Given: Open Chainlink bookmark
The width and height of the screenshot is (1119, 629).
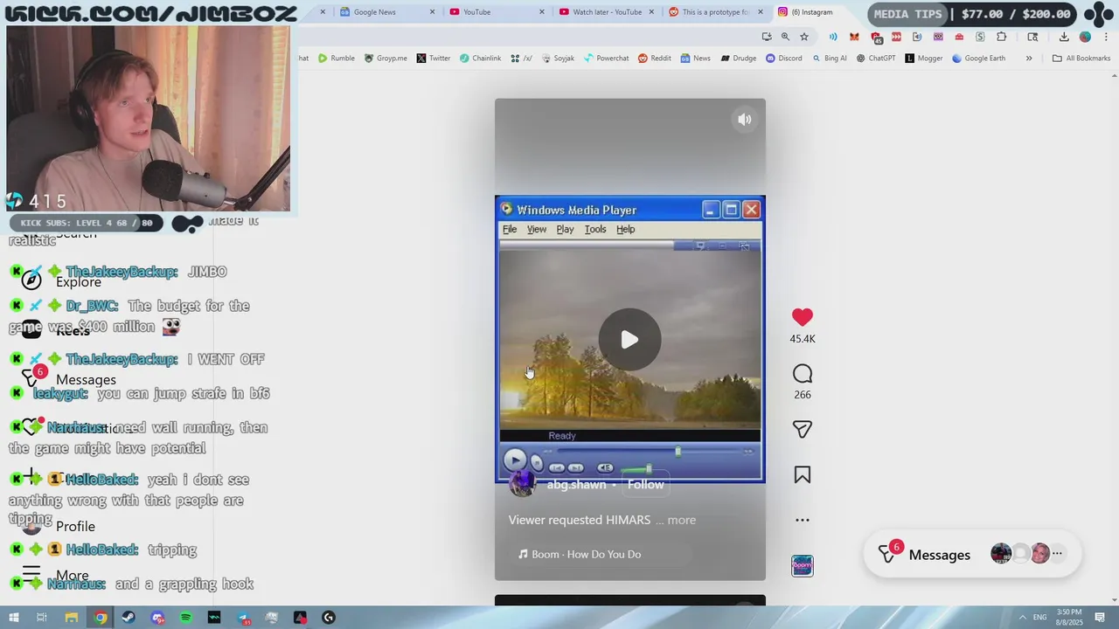Looking at the screenshot, I should 481,59.
